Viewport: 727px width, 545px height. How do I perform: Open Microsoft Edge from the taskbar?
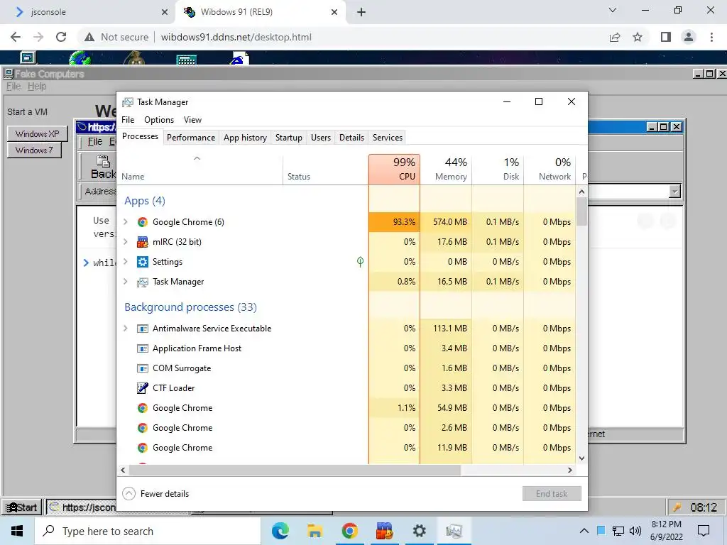click(x=280, y=531)
